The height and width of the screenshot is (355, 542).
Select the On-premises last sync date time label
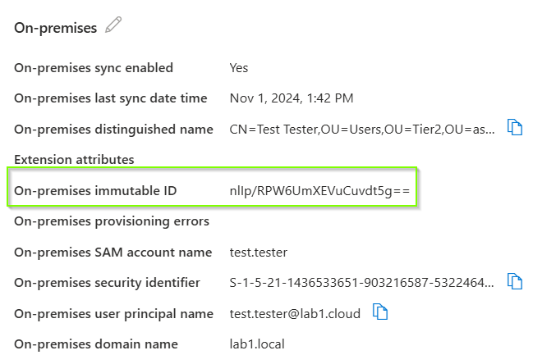pyautogui.click(x=111, y=98)
